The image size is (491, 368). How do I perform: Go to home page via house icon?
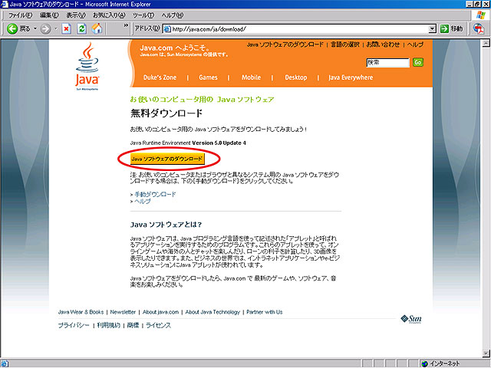[x=97, y=29]
